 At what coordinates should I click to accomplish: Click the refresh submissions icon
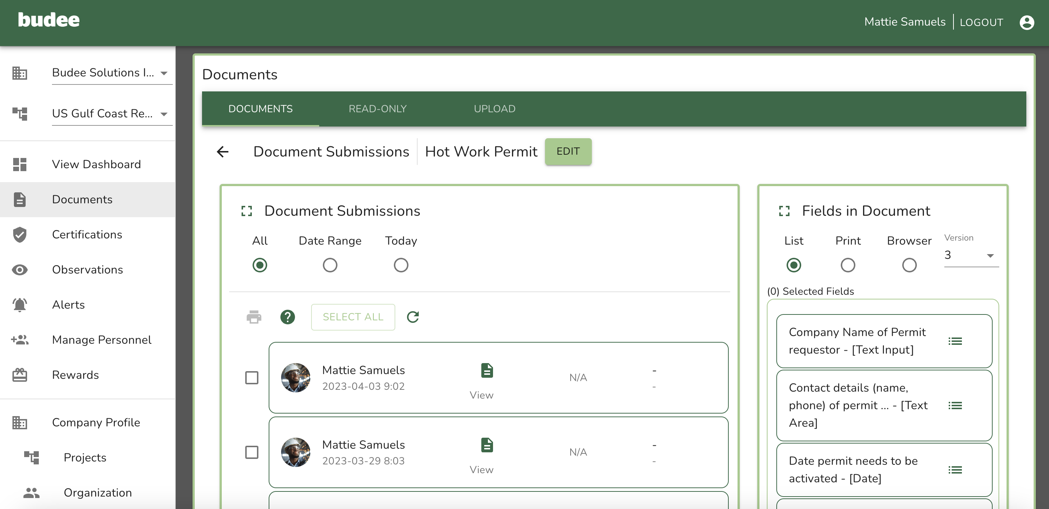[413, 317]
